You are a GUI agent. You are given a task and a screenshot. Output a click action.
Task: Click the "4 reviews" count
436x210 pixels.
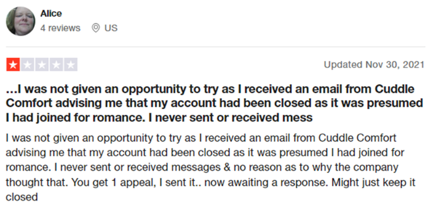click(x=60, y=28)
